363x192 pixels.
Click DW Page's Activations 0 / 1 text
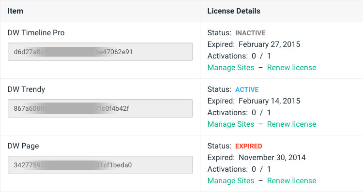coord(239,169)
